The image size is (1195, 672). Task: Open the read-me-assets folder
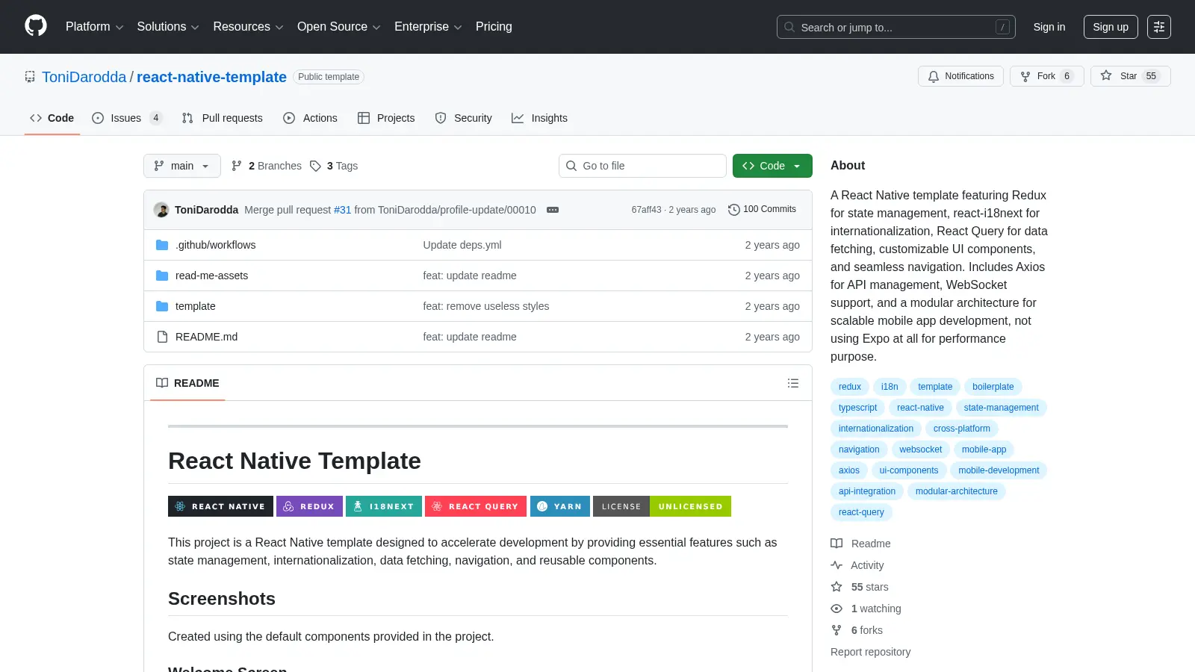pyautogui.click(x=211, y=276)
